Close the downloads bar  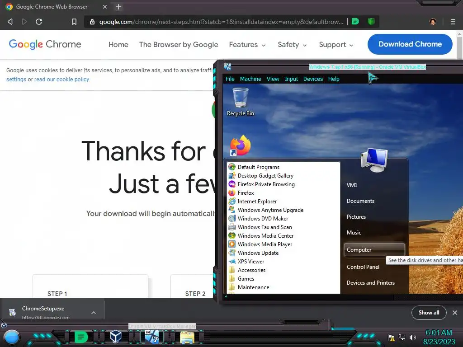click(455, 313)
